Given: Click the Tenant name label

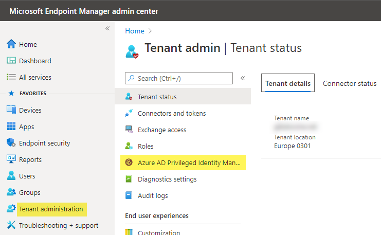Looking at the screenshot, I should pyautogui.click(x=292, y=118).
